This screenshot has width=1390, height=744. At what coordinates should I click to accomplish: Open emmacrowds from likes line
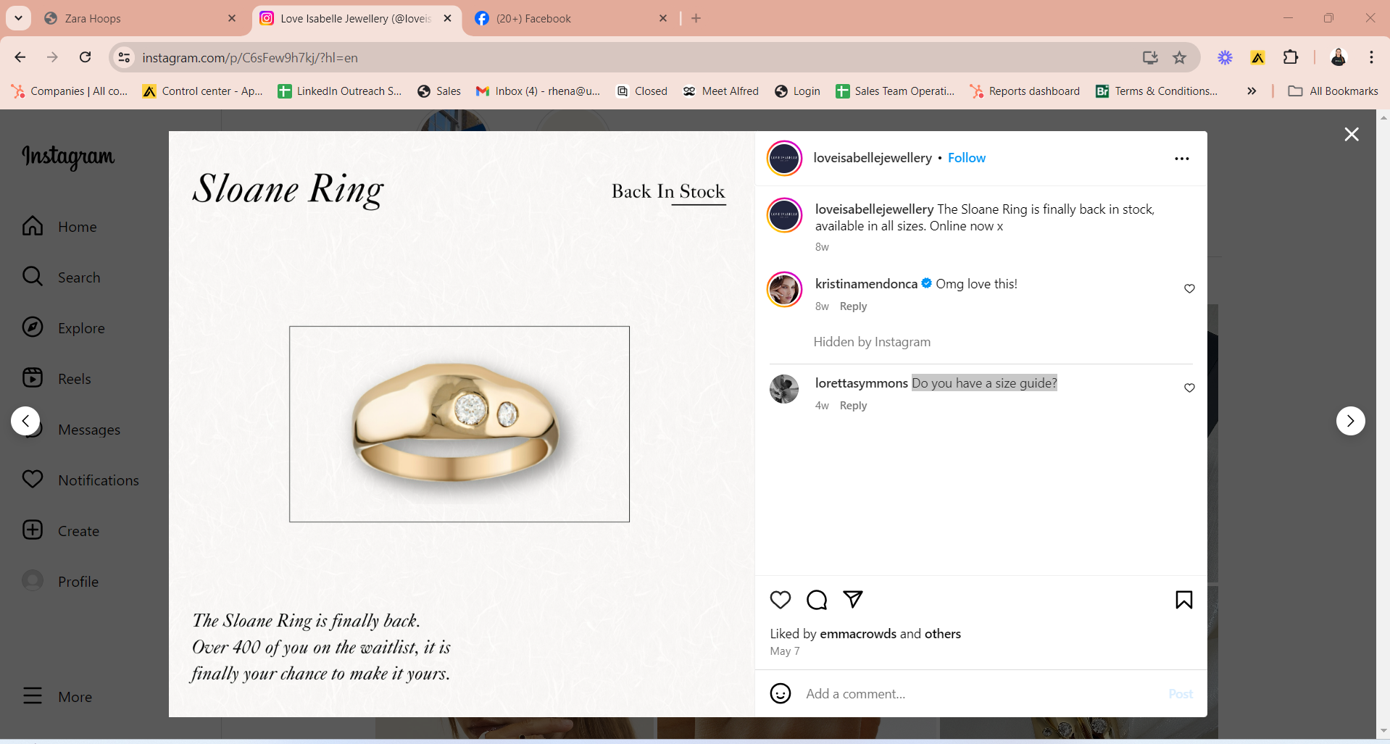tap(858, 634)
